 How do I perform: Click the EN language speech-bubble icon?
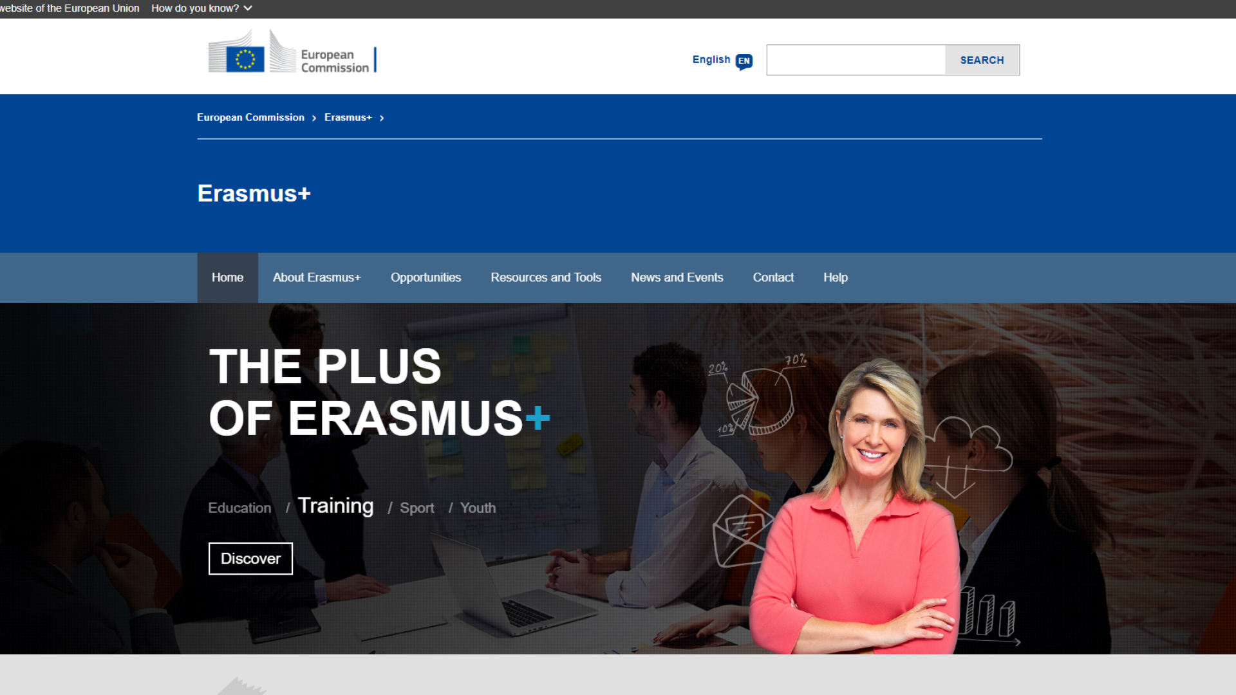[744, 61]
